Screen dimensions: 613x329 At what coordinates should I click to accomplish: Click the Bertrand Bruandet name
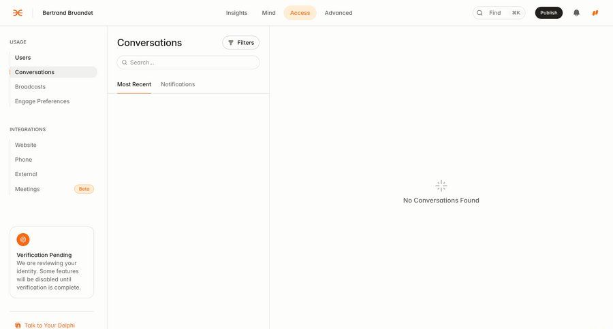pos(67,13)
